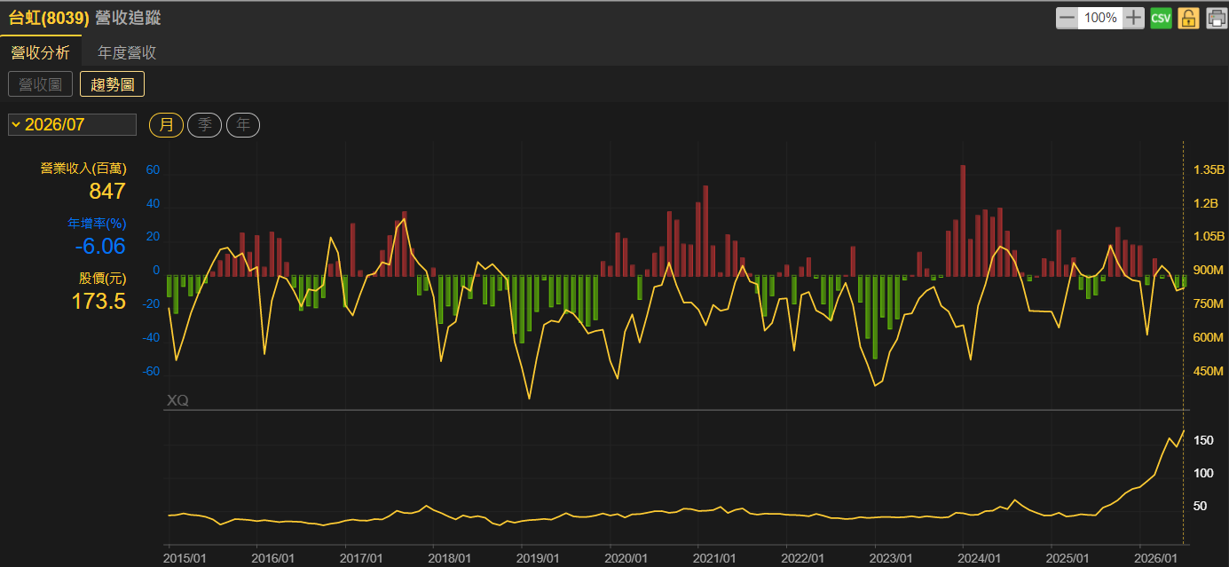
Task: Click the revenue value 847
Action: pos(107,191)
